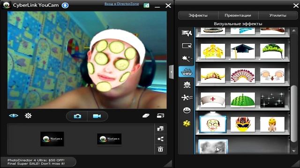Open the green DirectorZone icon in title bar
The height and width of the screenshot is (168, 300).
coord(146,5)
